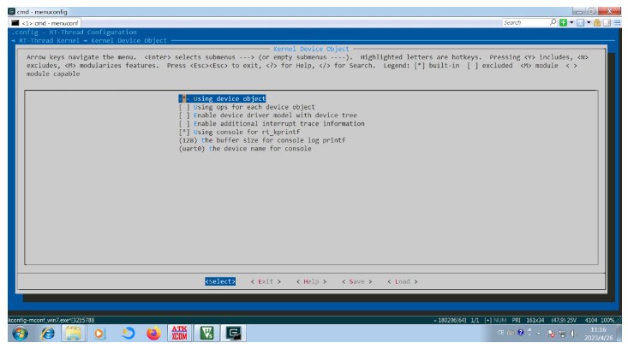Switch to ConEmu console icon on taskbar
This screenshot has height=349, width=628.
(234, 333)
